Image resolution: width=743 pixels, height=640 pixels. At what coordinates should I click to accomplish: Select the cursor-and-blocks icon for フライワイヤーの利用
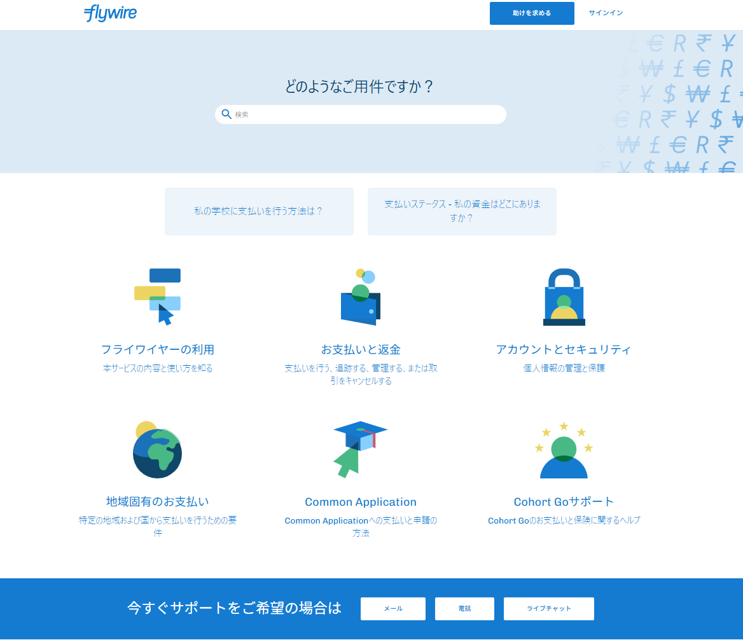point(157,296)
